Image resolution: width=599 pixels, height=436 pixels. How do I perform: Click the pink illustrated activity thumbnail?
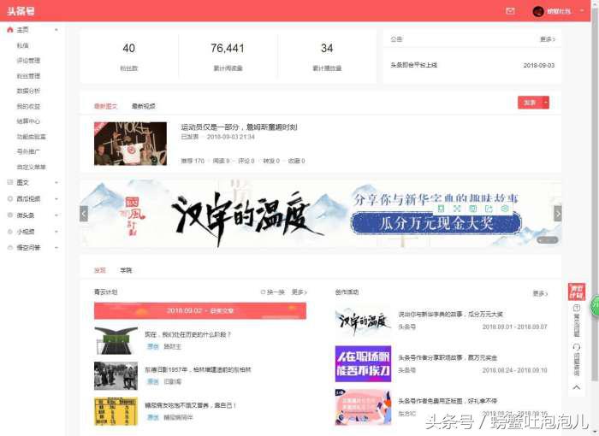pos(364,408)
